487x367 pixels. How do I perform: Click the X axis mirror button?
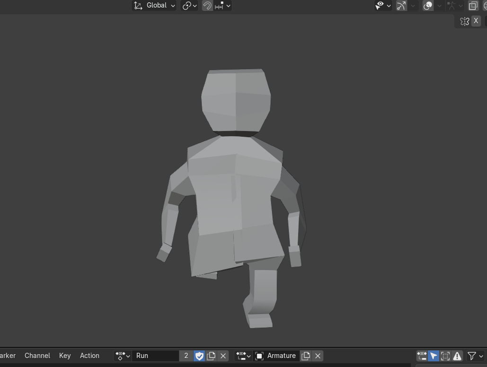pyautogui.click(x=476, y=21)
